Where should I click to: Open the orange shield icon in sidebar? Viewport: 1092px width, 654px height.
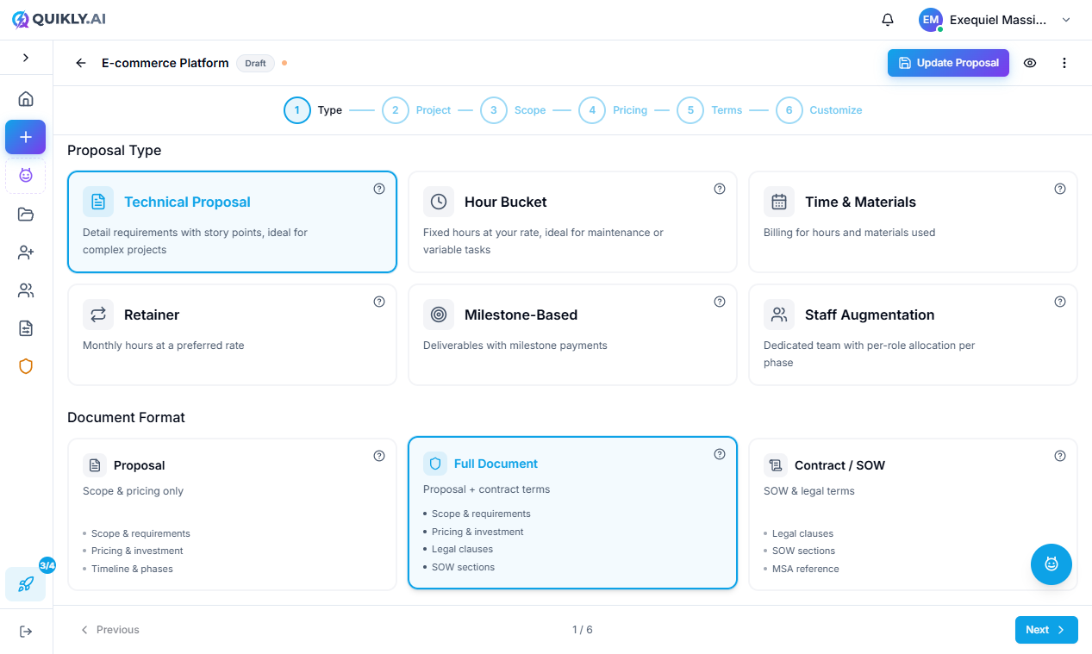26,366
